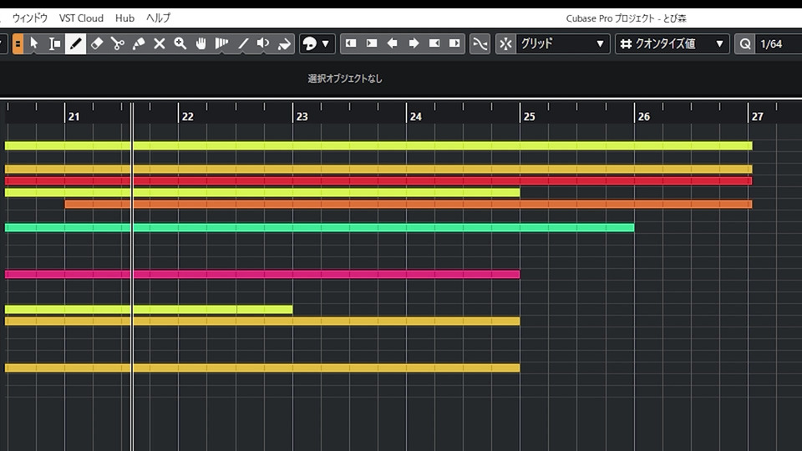Select the Erase tool

click(97, 43)
